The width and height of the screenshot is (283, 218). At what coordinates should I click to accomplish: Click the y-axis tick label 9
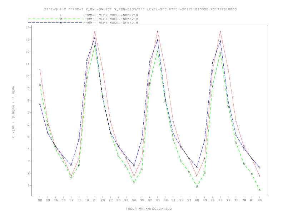point(29,88)
